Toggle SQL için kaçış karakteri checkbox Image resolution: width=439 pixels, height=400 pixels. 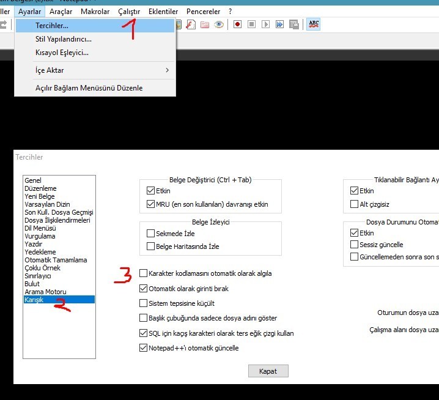(143, 333)
